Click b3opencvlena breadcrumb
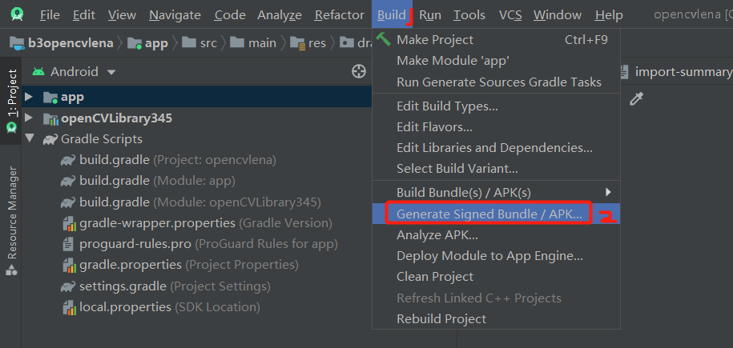Image resolution: width=733 pixels, height=348 pixels. (62, 43)
